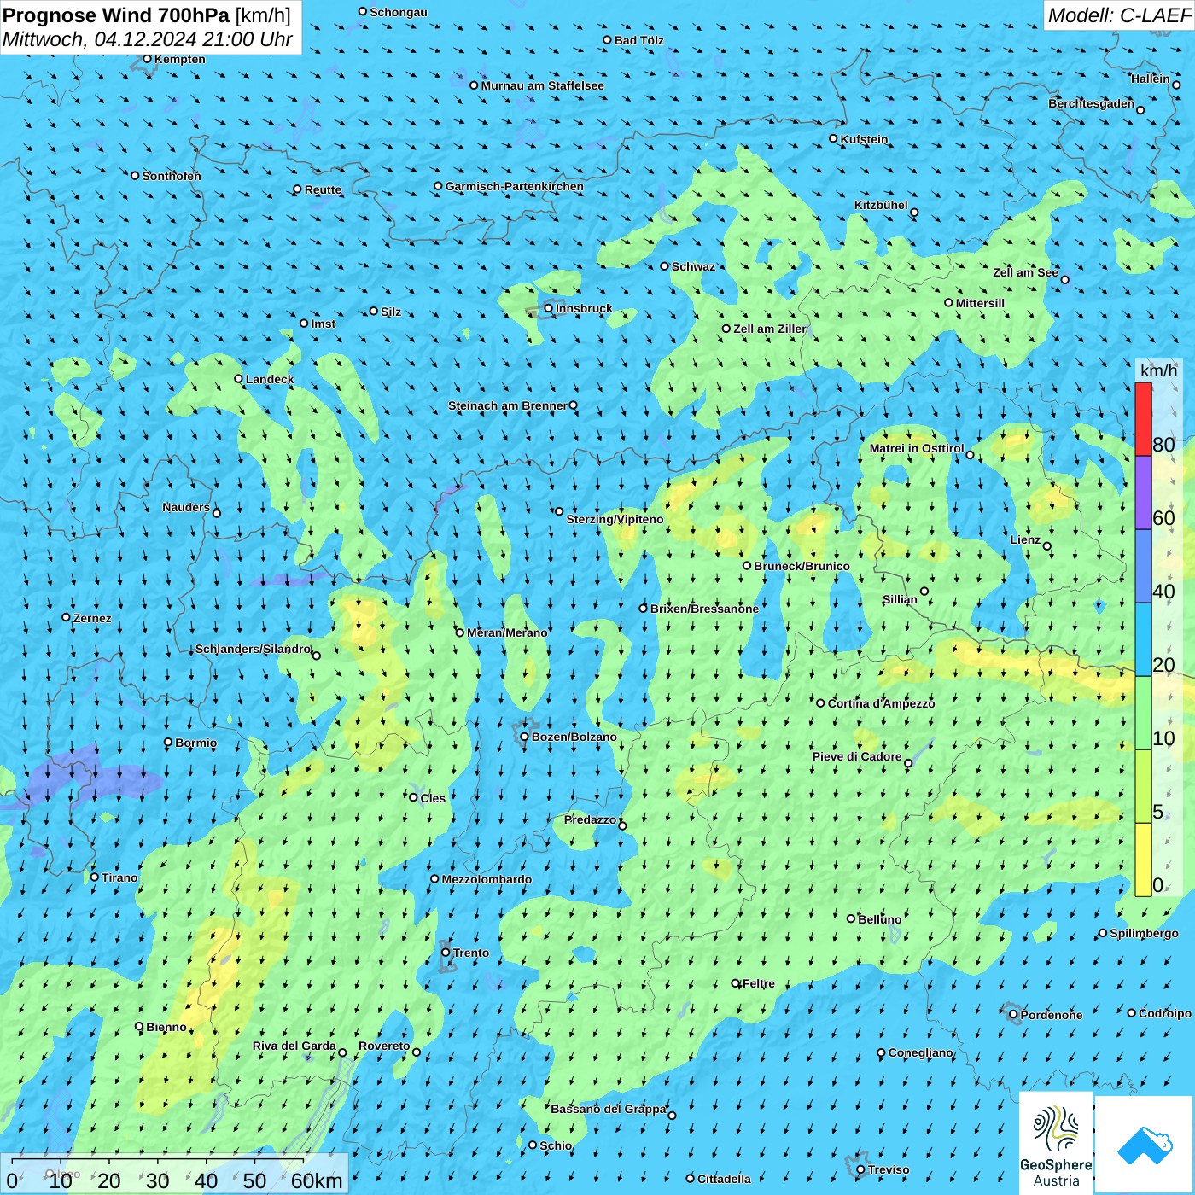Click the Predazzo label
The height and width of the screenshot is (1195, 1195).
[x=590, y=819]
